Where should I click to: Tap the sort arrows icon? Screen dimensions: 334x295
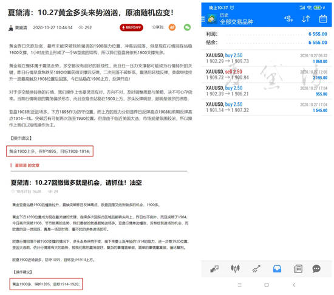tap(305, 19)
